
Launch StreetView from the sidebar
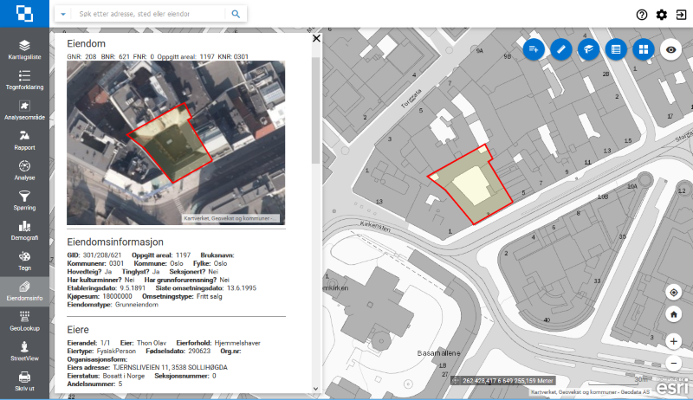24,351
